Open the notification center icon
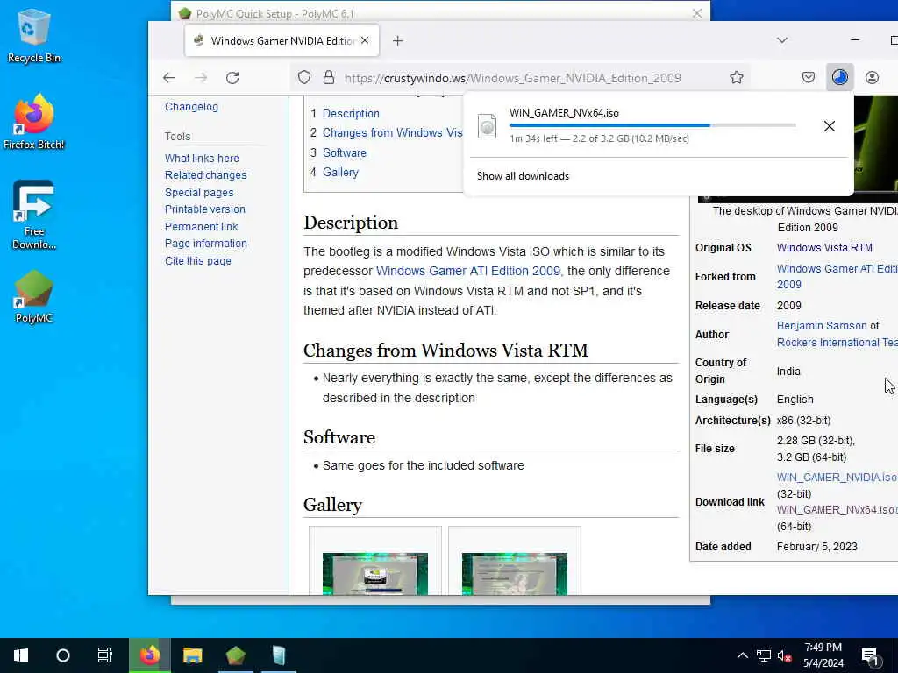Viewport: 898px width, 673px height. click(870, 656)
